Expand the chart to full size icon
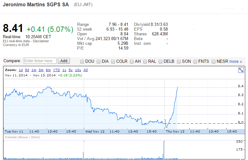The width and height of the screenshot is (248, 160). (x=241, y=70)
